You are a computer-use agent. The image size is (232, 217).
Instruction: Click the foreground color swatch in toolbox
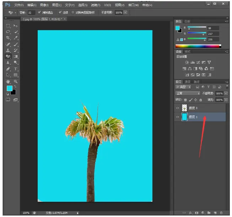pos(9,88)
